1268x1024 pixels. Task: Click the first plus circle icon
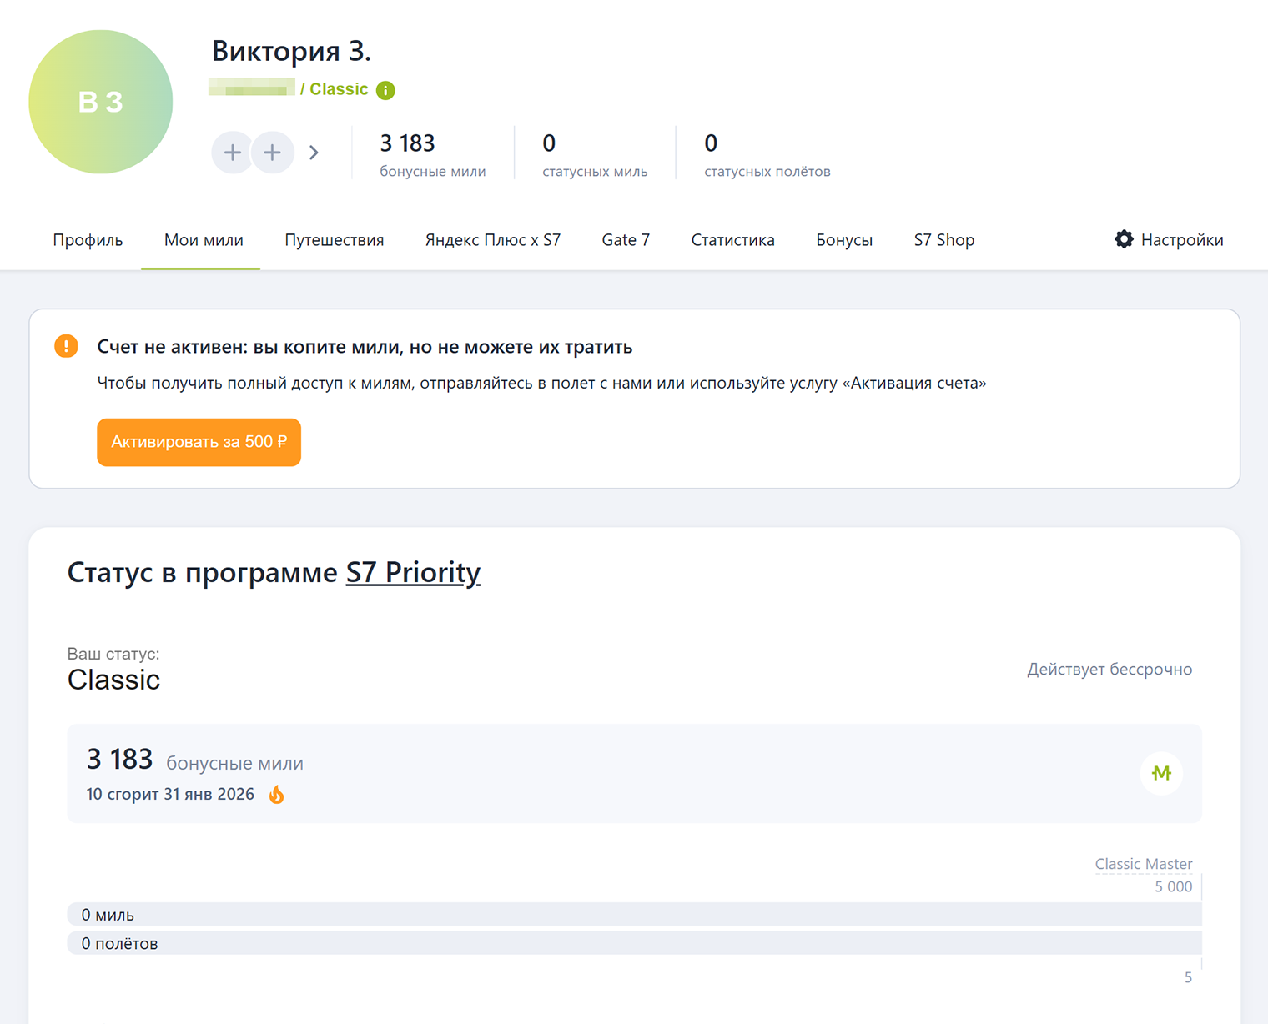pos(233,153)
